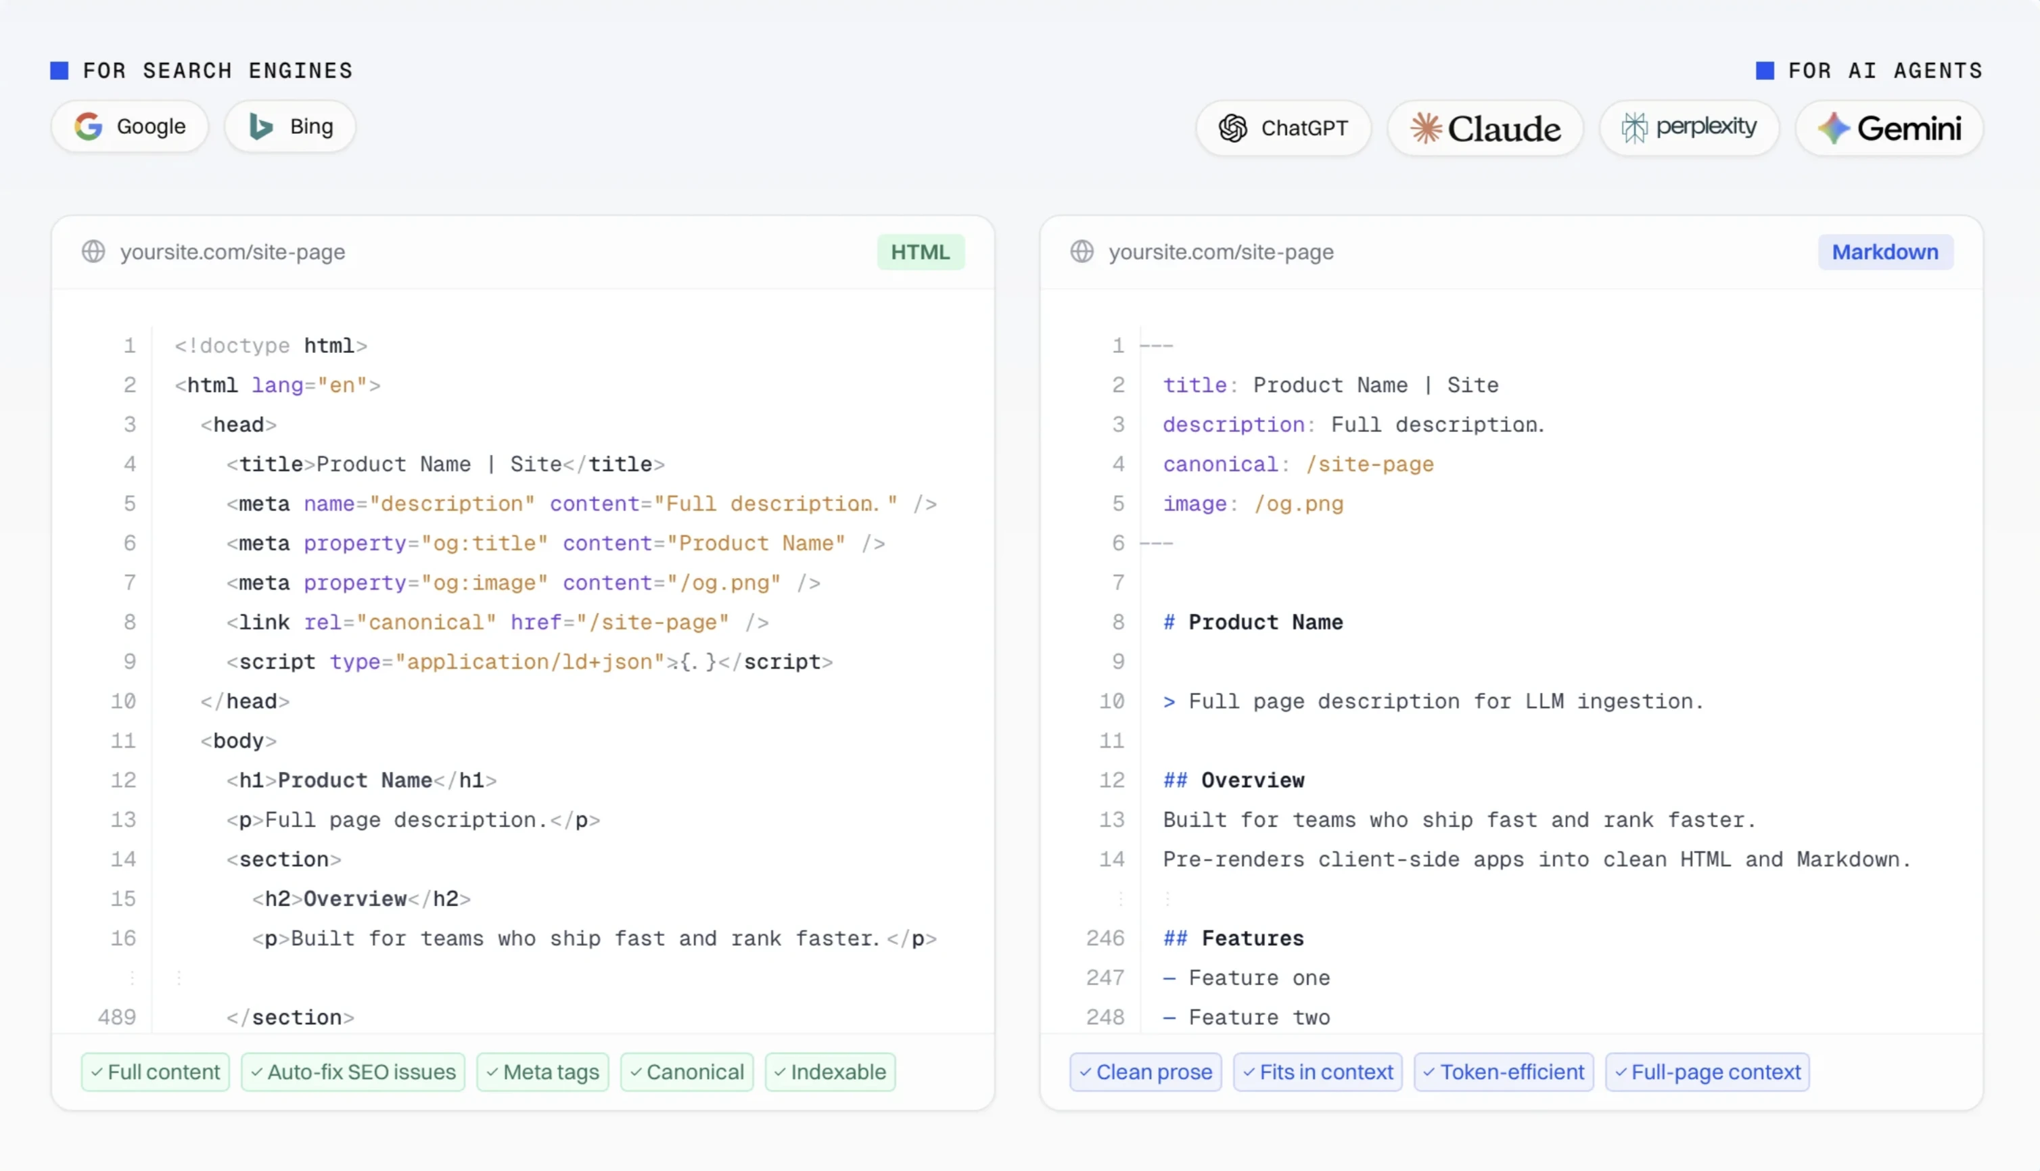The height and width of the screenshot is (1171, 2040).
Task: Click the '<h1>Product Name</h1>' line
Action: pyautogui.click(x=362, y=780)
